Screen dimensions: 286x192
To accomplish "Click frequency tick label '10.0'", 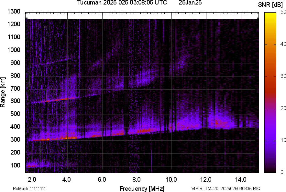I will point(171,180).
